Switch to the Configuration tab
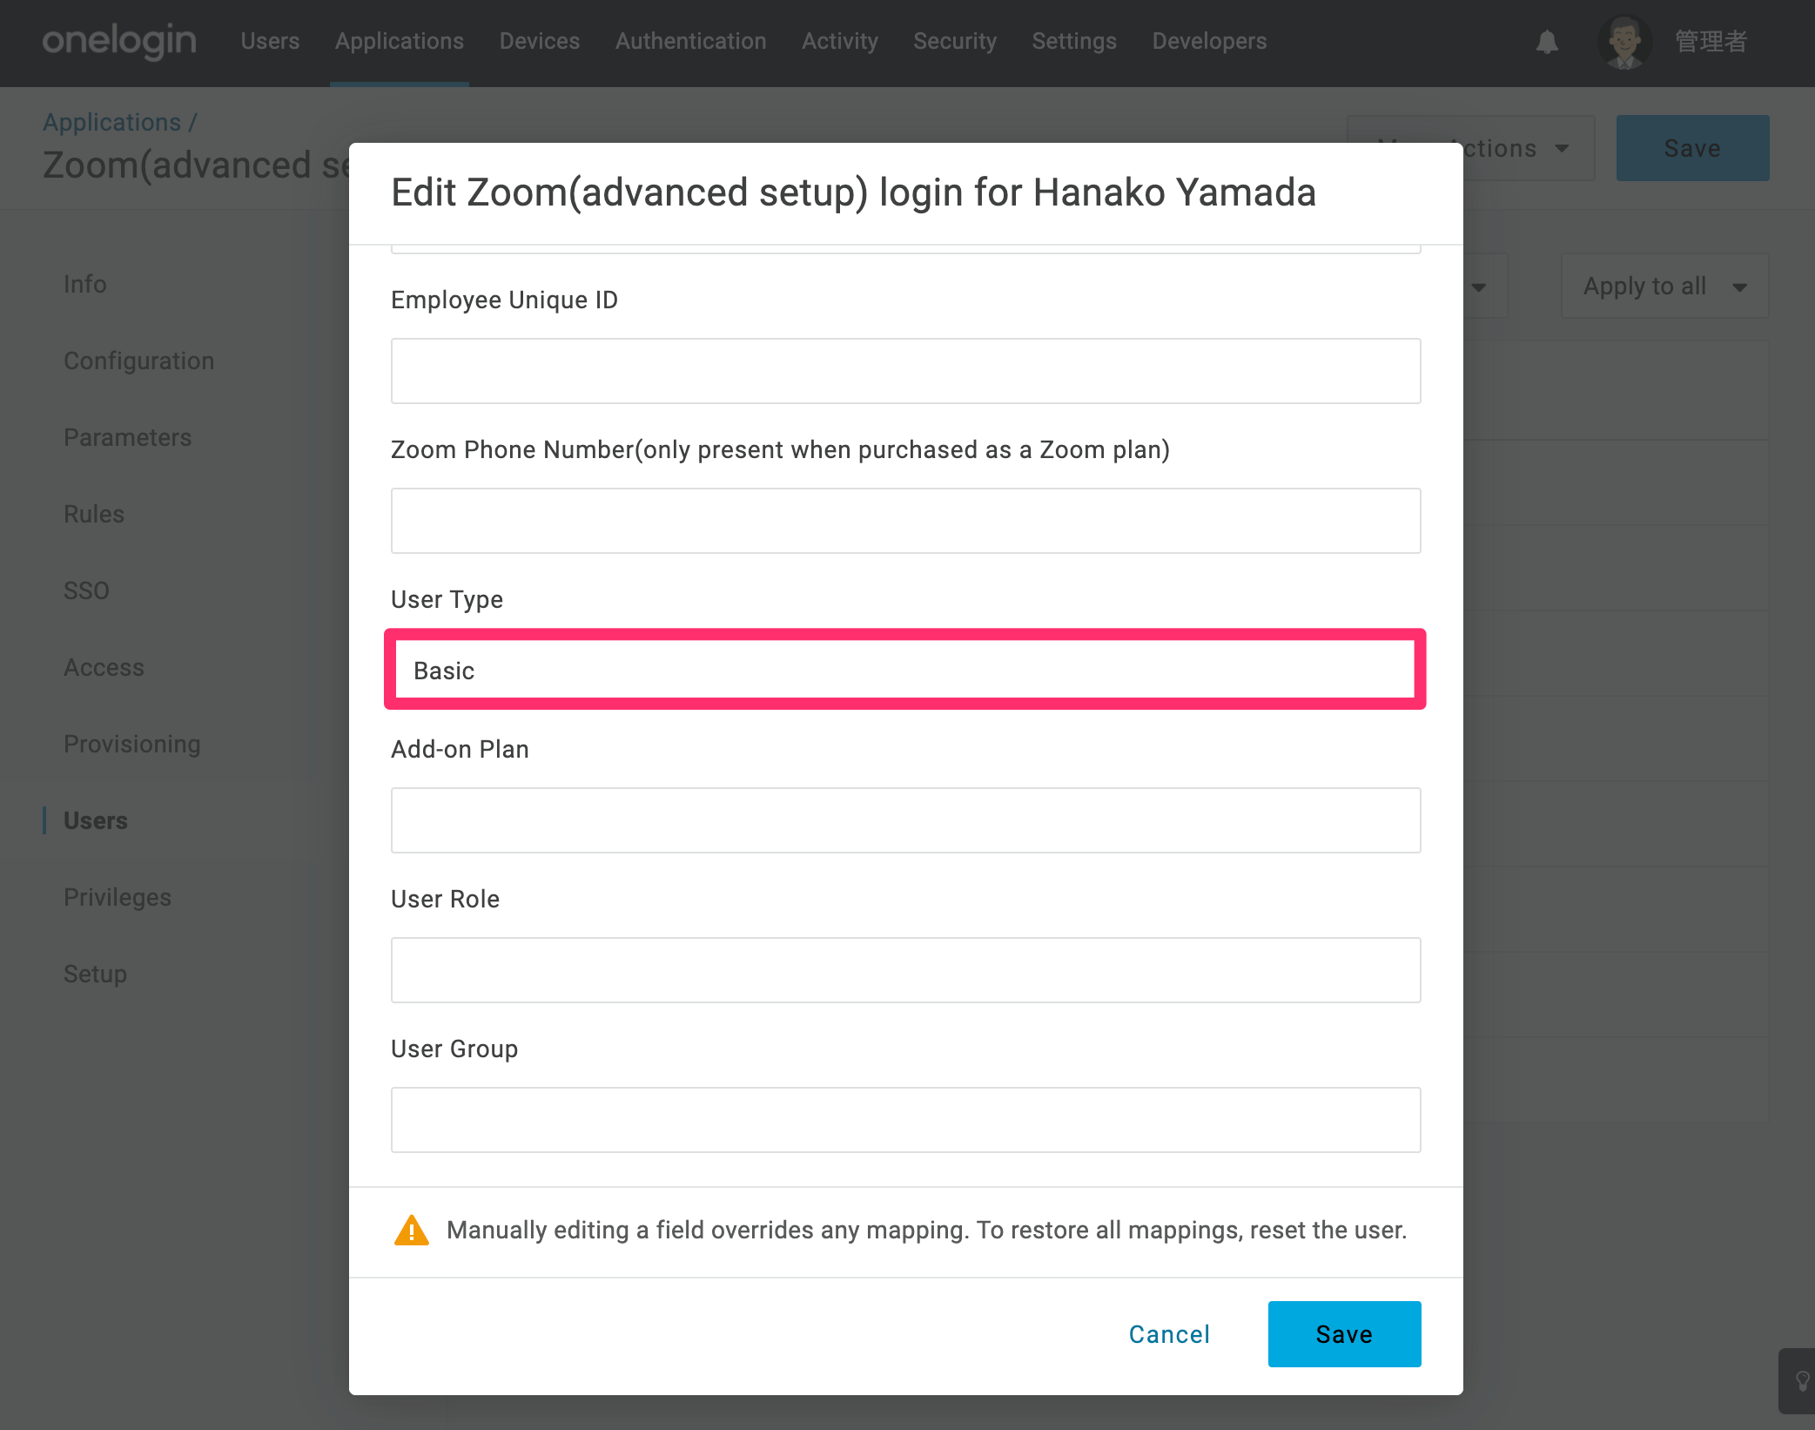Screen dimensions: 1815x1430 pos(138,361)
